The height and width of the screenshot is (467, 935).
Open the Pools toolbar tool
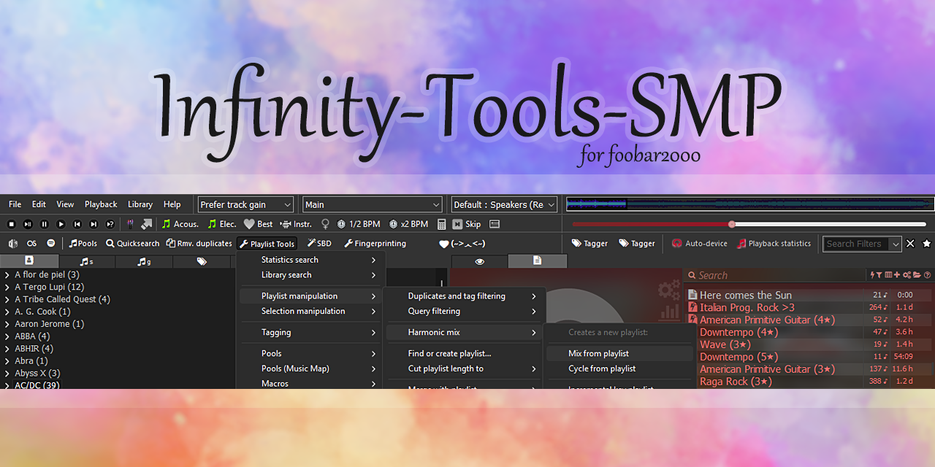click(83, 243)
